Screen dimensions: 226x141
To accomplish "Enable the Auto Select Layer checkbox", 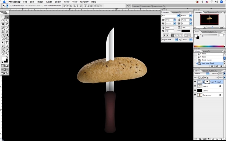I will [x=11, y=6].
